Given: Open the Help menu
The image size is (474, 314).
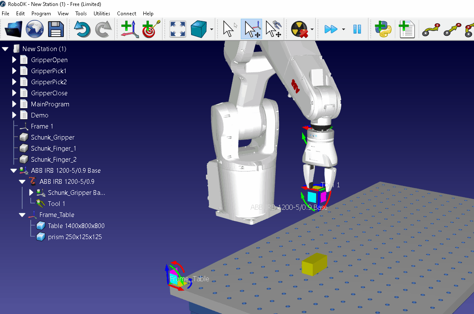Looking at the screenshot, I should [148, 14].
